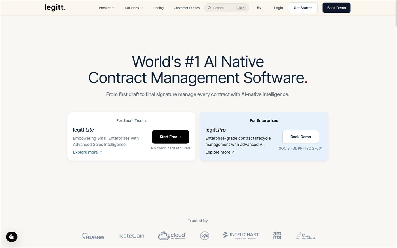Viewport: 397px width, 248px height.
Task: Click the Air Charter International logo
Action: click(306, 236)
